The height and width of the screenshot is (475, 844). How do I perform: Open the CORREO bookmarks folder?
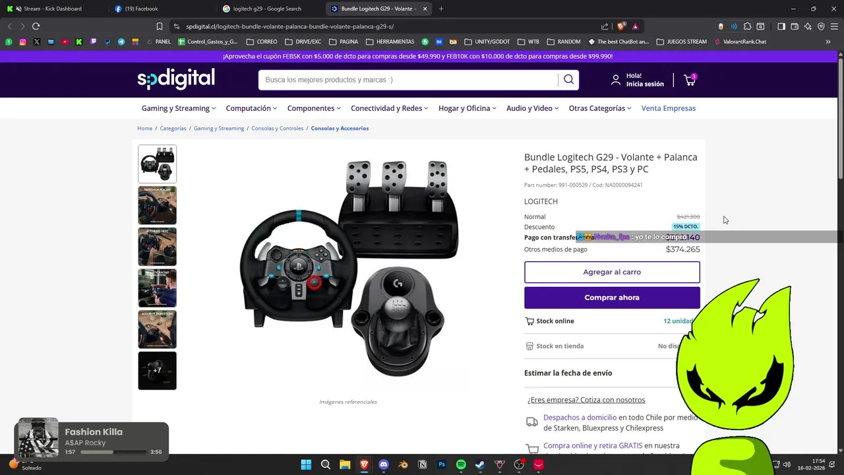point(262,42)
